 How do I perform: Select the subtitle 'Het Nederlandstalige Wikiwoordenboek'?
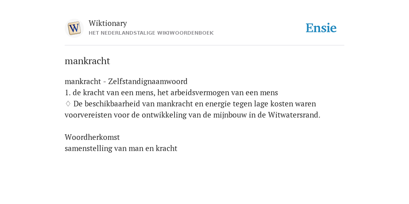151,33
